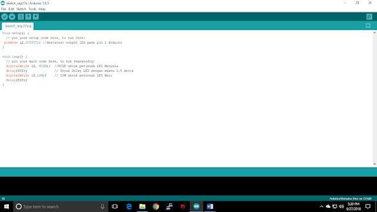Save the sketch using the down-arrow icon
The width and height of the screenshot is (377, 212).
(35, 16)
